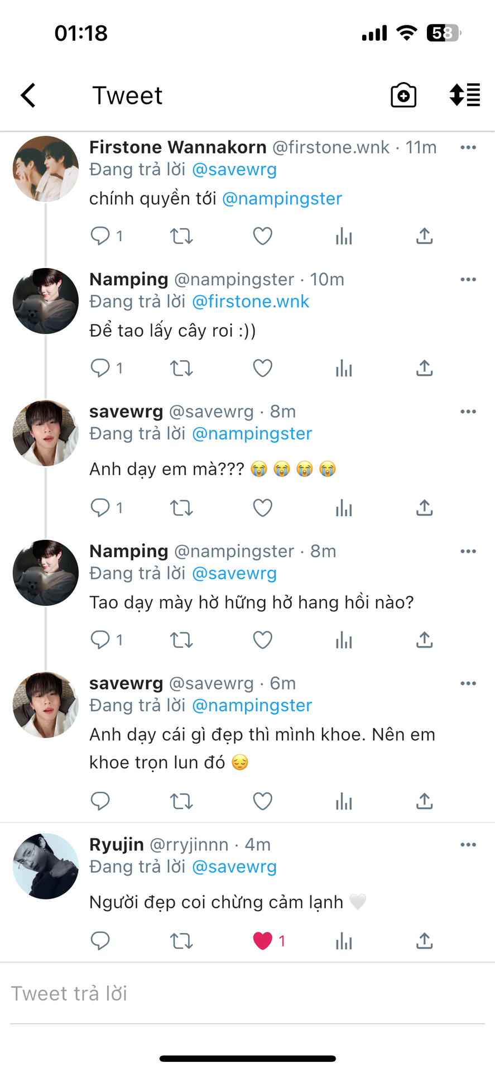
Task: Reply to Firstone Wannakorn's tweet
Action: [x=100, y=236]
